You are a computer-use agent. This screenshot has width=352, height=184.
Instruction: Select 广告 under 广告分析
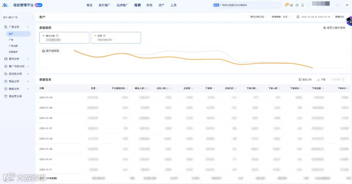(11, 40)
